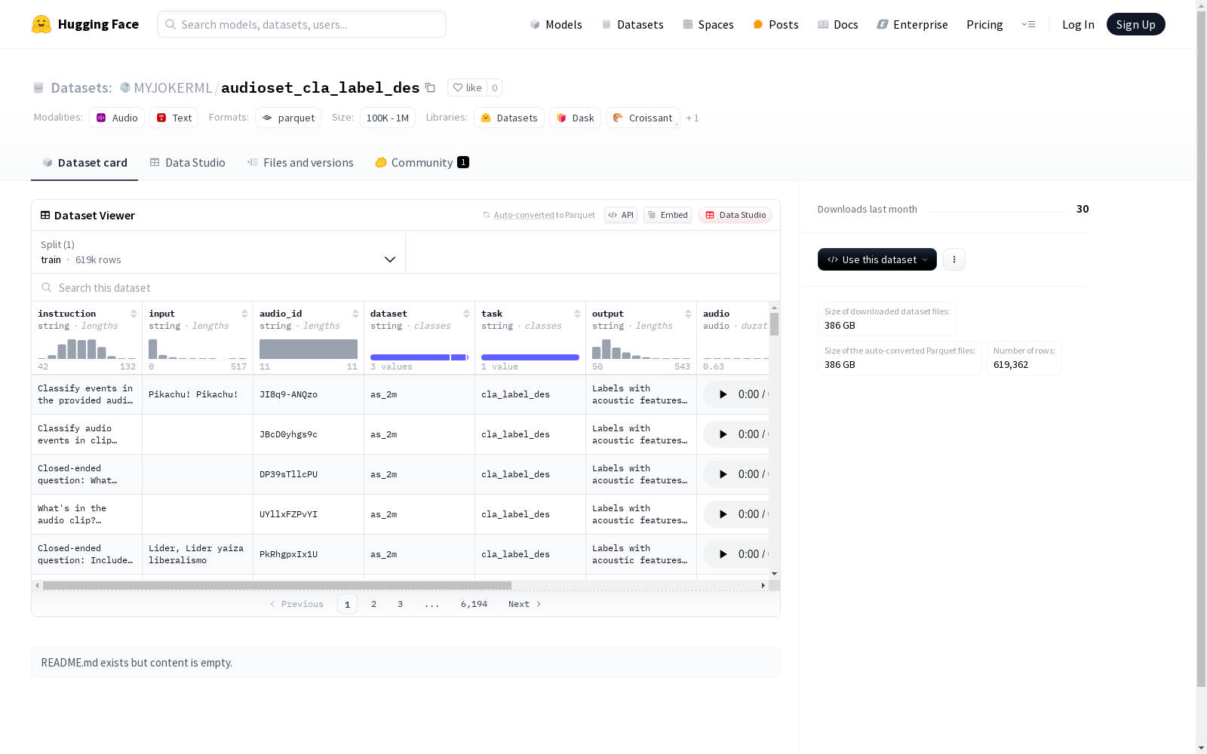Click the Audio modality tag
Screen dimensions: 1207x754
coord(117,118)
